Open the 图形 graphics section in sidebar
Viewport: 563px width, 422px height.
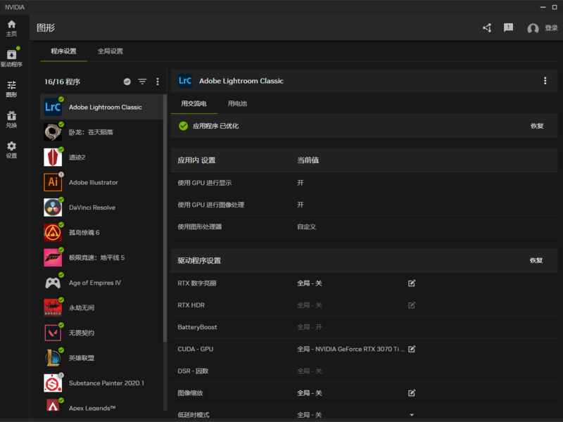(11, 89)
